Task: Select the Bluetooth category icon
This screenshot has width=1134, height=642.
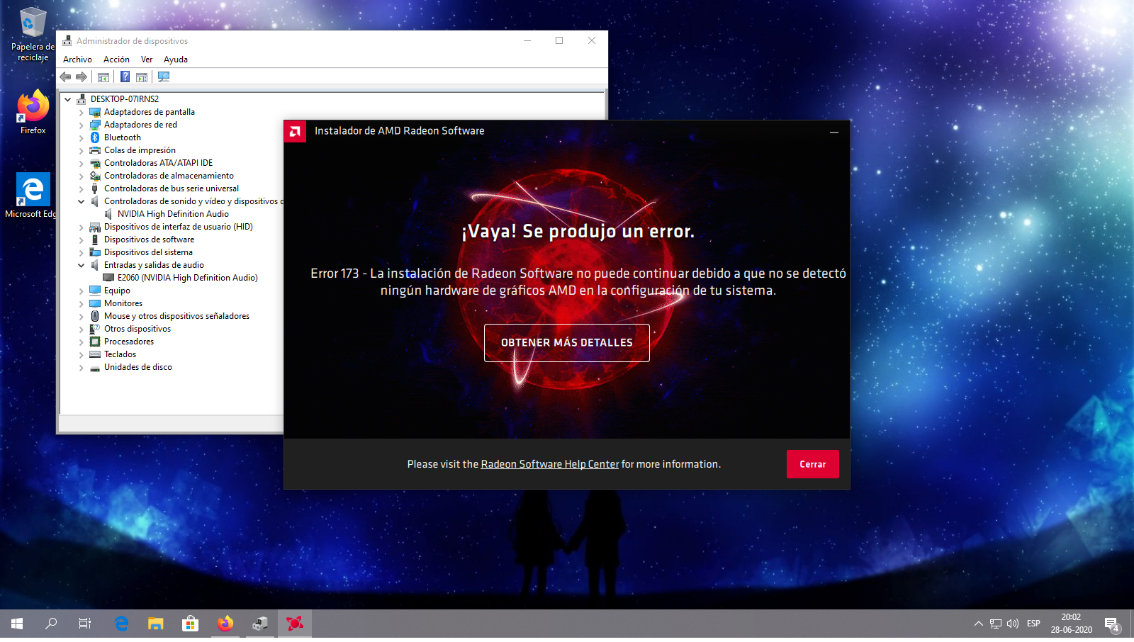Action: point(95,137)
